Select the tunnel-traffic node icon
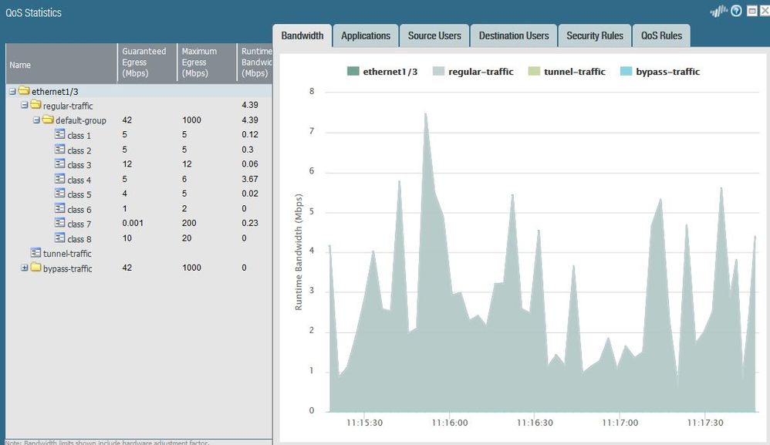The height and width of the screenshot is (445, 770). pyautogui.click(x=35, y=253)
